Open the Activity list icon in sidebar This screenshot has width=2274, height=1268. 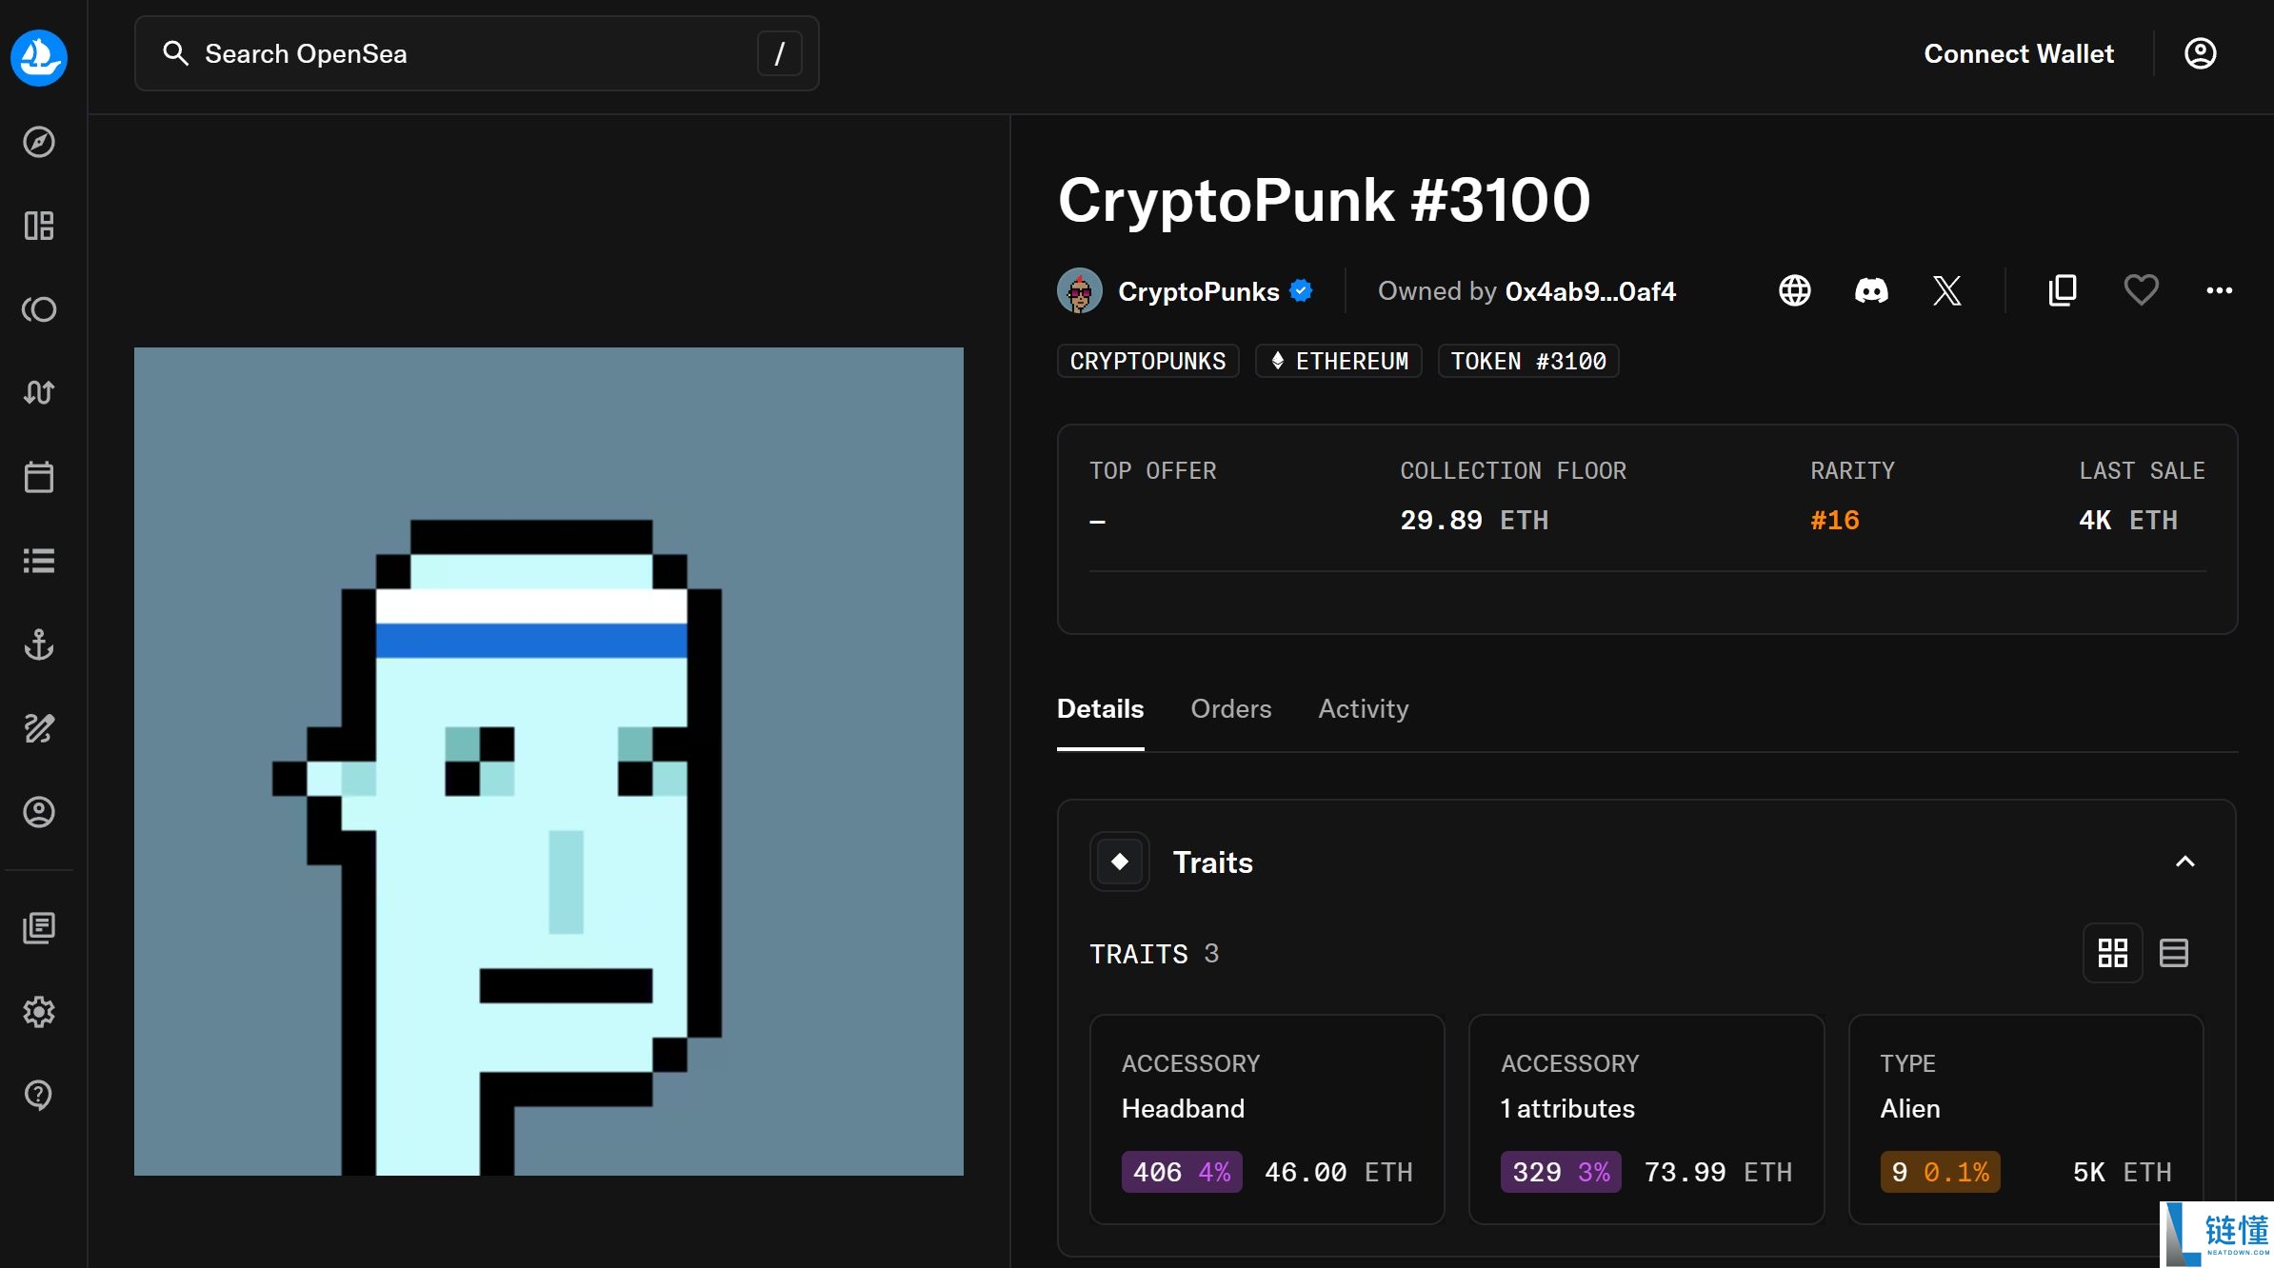(x=39, y=561)
